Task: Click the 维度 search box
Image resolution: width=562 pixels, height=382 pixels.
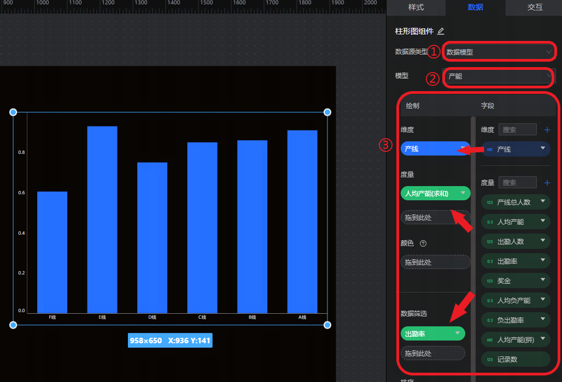Action: pos(518,130)
